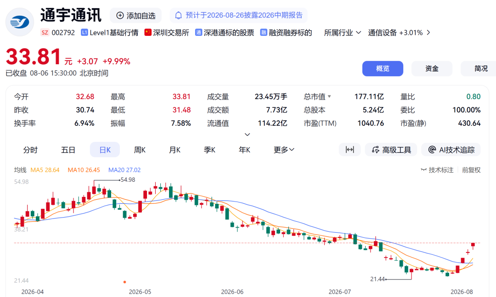The height and width of the screenshot is (297, 496).
Task: Click the L1 badge icon
Action: click(84, 32)
